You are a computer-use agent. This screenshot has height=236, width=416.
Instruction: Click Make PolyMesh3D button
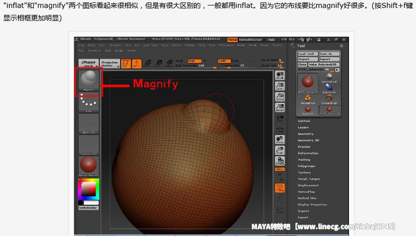(x=324, y=64)
